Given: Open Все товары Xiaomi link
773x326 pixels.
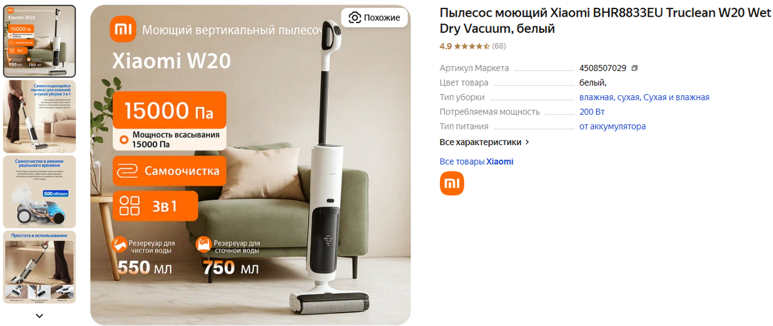Looking at the screenshot, I should 477,162.
